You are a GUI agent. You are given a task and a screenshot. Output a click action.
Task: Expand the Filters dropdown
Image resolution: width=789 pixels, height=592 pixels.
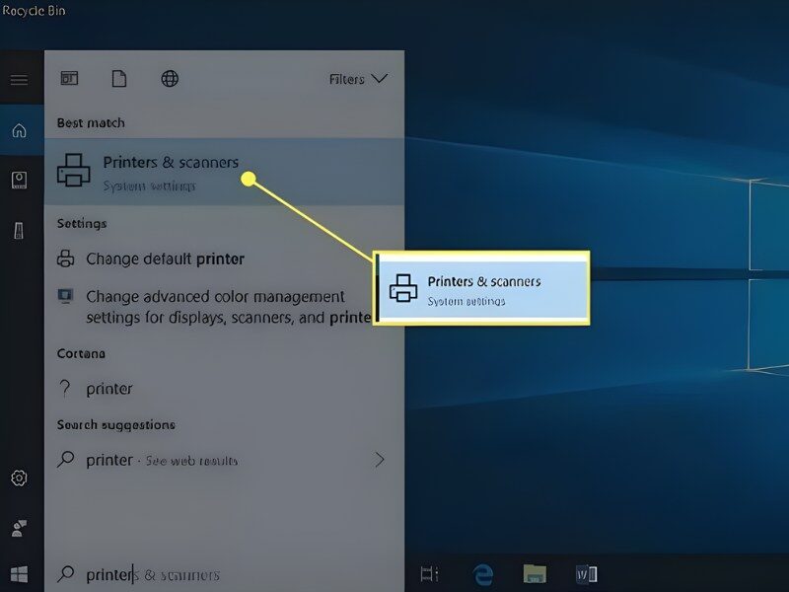pos(358,79)
